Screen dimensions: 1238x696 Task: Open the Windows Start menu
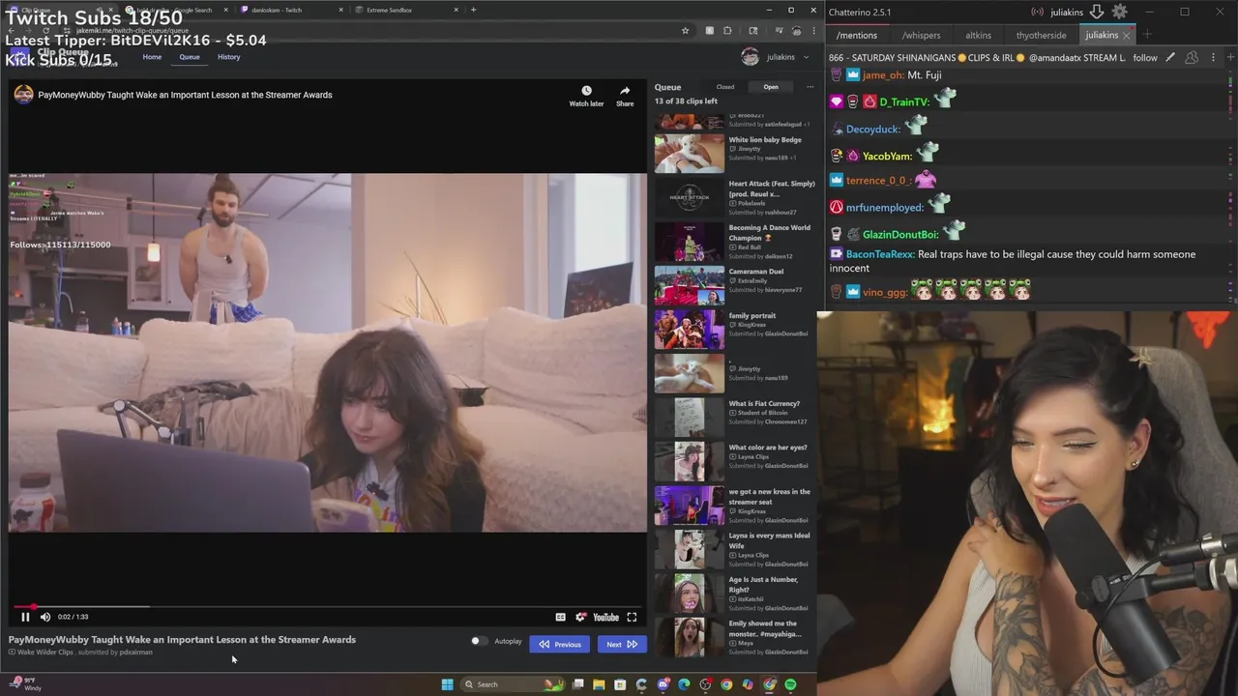tap(447, 684)
